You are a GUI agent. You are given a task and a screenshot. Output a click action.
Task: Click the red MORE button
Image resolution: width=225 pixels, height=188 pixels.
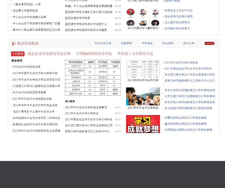coord(209,43)
